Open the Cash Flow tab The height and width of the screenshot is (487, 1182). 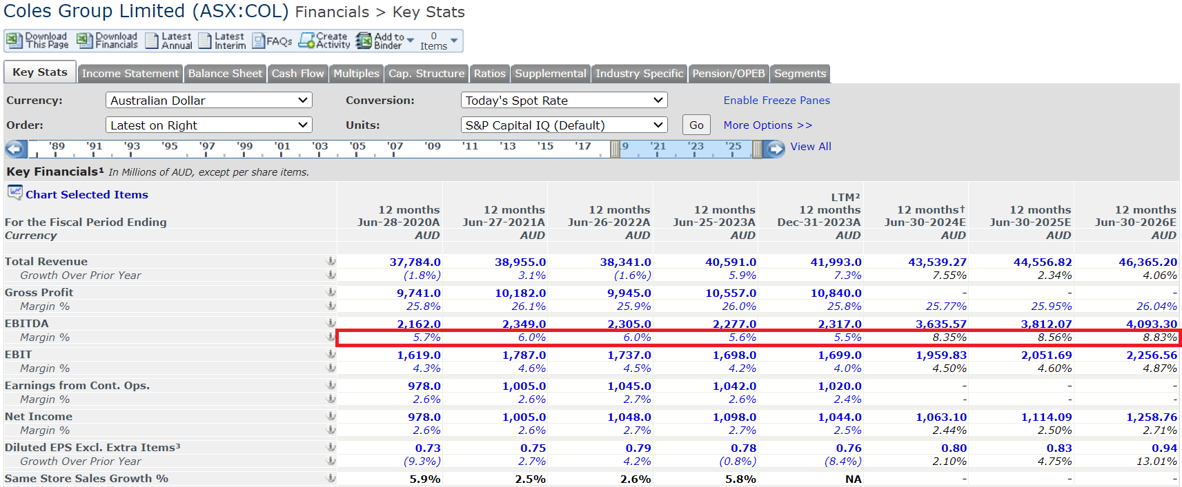pos(297,74)
